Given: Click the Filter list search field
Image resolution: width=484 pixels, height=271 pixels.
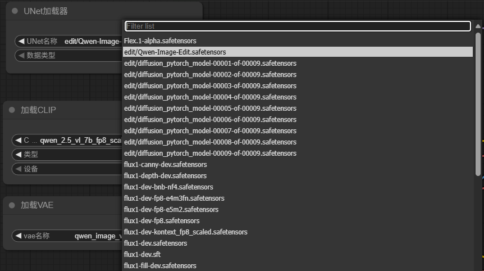Looking at the screenshot, I should point(297,26).
